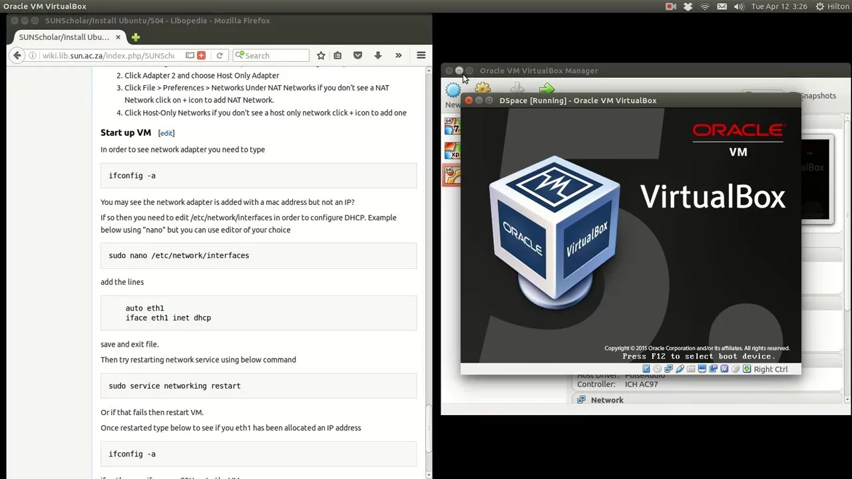Open a new Firefox tab
This screenshot has height=479, width=852.
[135, 37]
